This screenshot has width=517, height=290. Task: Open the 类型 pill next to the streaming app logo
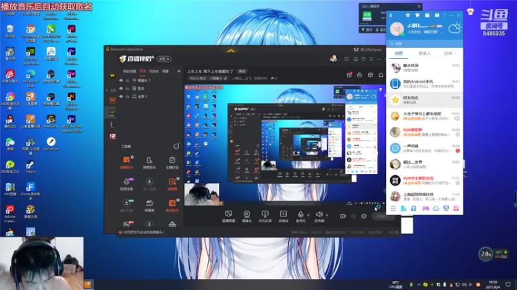164,59
